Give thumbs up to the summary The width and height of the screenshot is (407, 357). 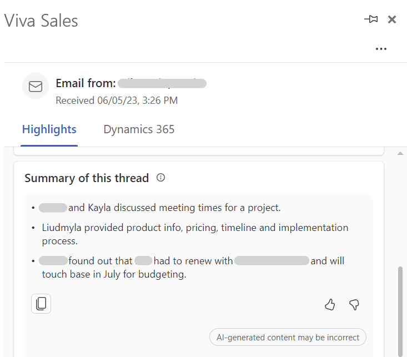pos(330,304)
